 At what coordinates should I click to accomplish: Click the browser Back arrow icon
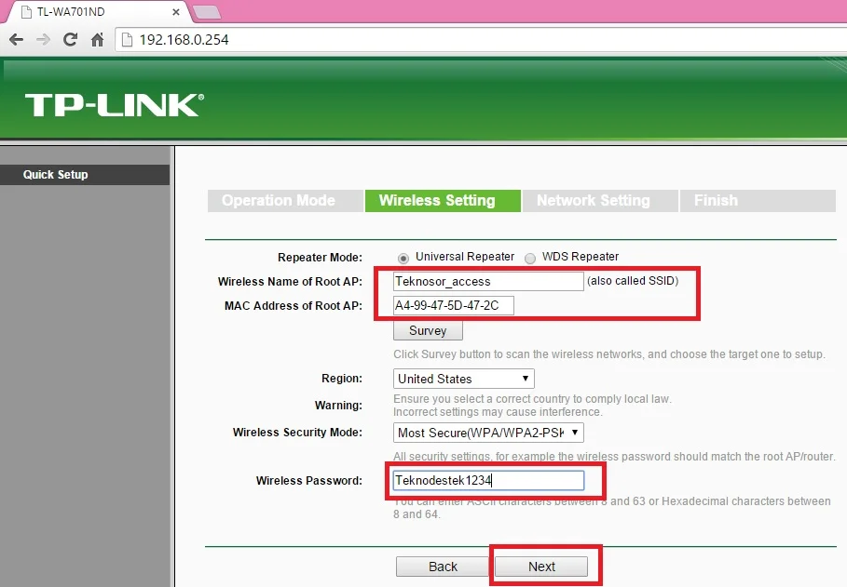click(x=16, y=40)
